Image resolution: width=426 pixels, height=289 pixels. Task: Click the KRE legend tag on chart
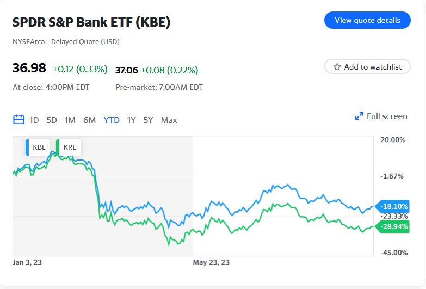(x=69, y=147)
